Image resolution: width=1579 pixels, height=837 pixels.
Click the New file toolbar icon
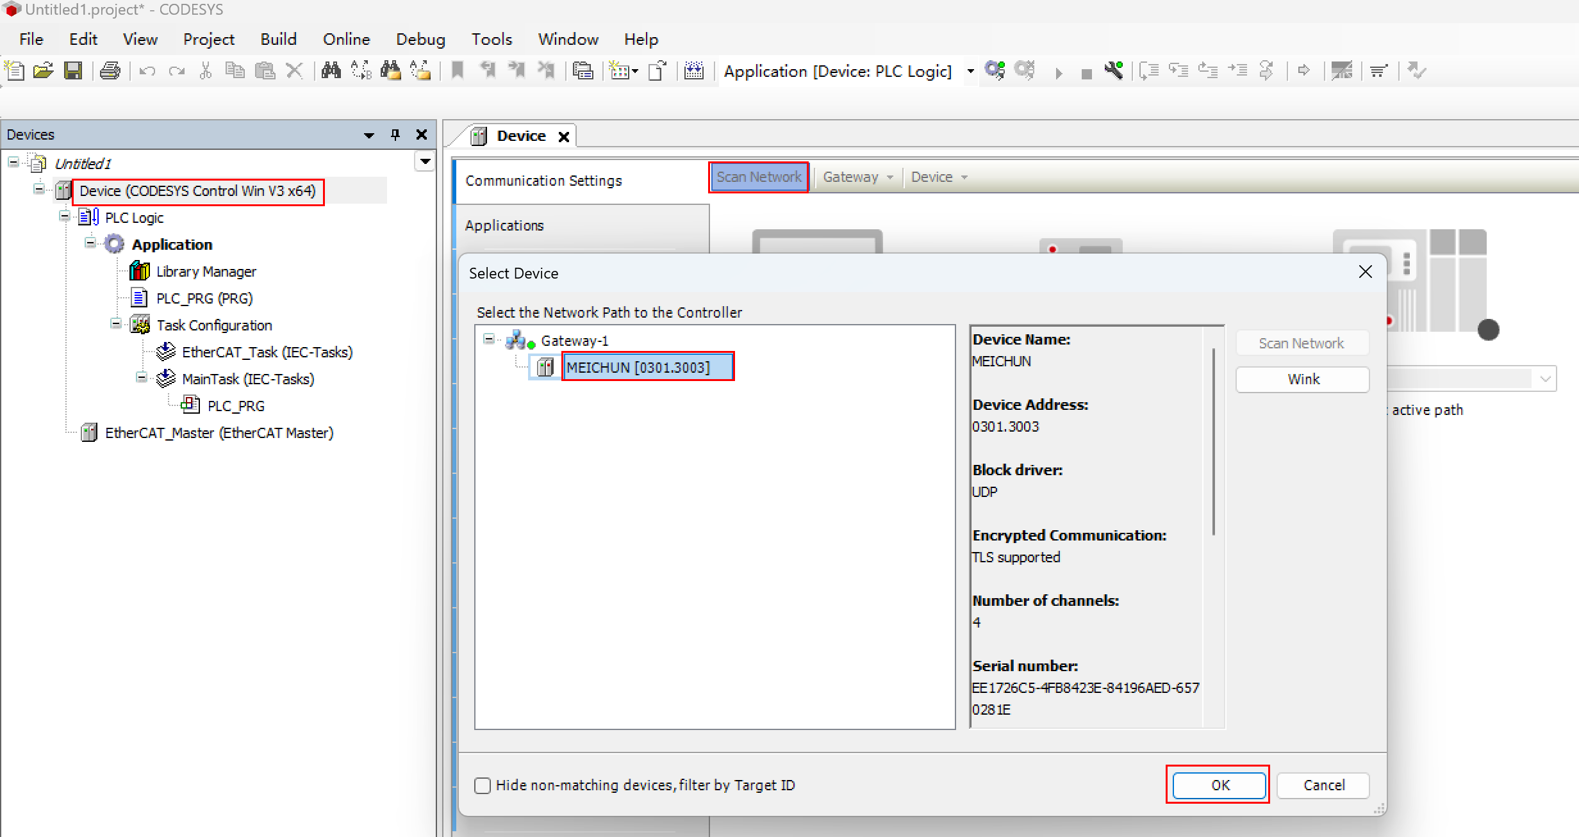tap(14, 70)
